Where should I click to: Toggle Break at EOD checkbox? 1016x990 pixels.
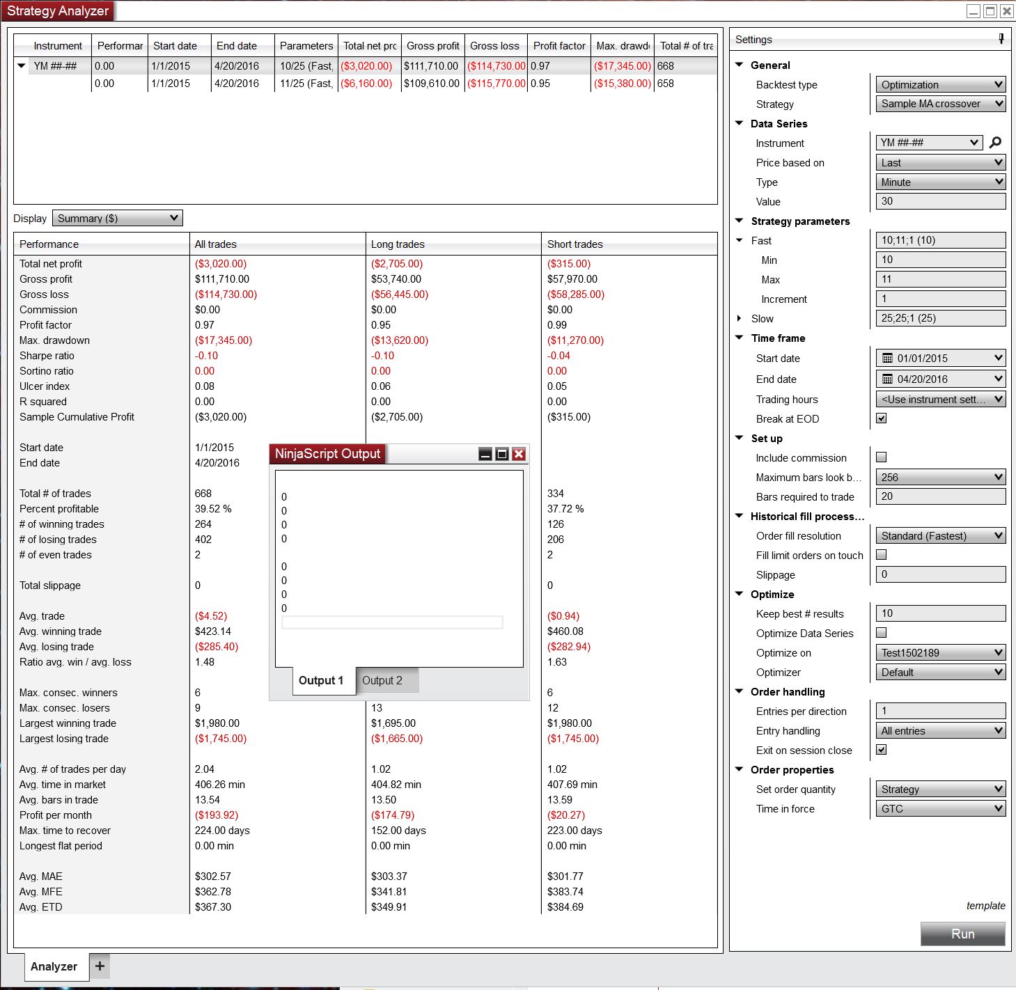(x=882, y=418)
